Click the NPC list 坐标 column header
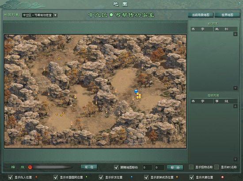243x181 pixels. 225,29
